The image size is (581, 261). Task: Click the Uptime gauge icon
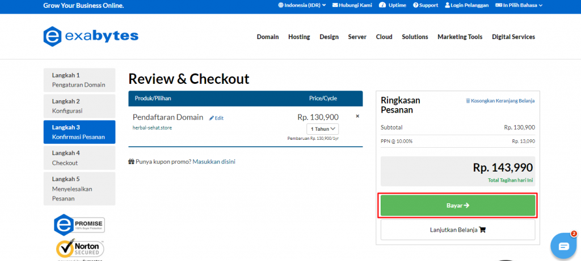(x=383, y=5)
